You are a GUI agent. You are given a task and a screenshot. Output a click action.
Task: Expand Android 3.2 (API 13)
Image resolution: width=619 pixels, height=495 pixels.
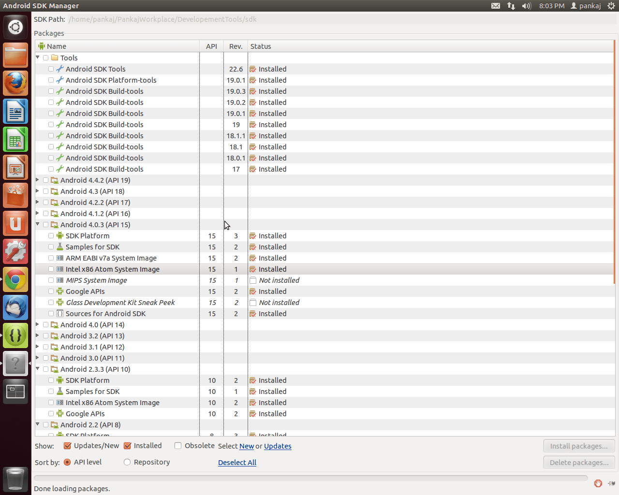[37, 335]
